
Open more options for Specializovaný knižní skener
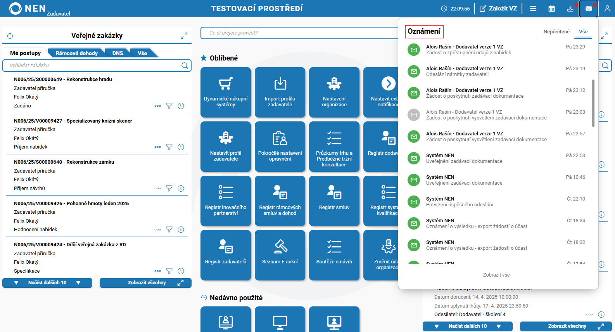[157, 147]
